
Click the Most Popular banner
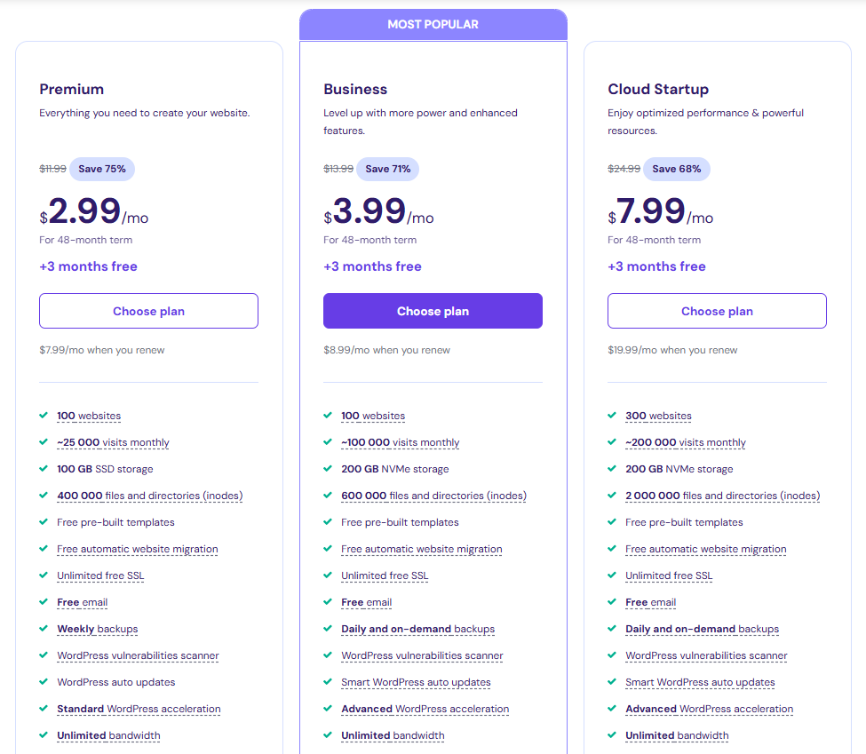(x=433, y=24)
